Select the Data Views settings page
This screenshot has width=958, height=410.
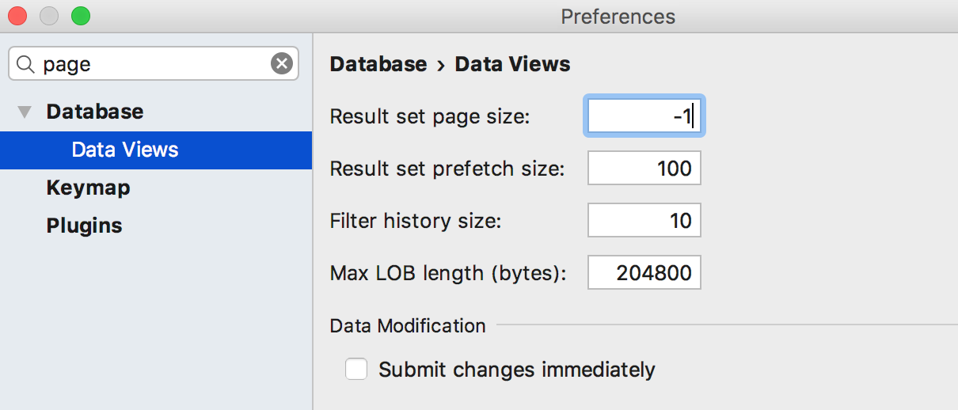point(125,150)
